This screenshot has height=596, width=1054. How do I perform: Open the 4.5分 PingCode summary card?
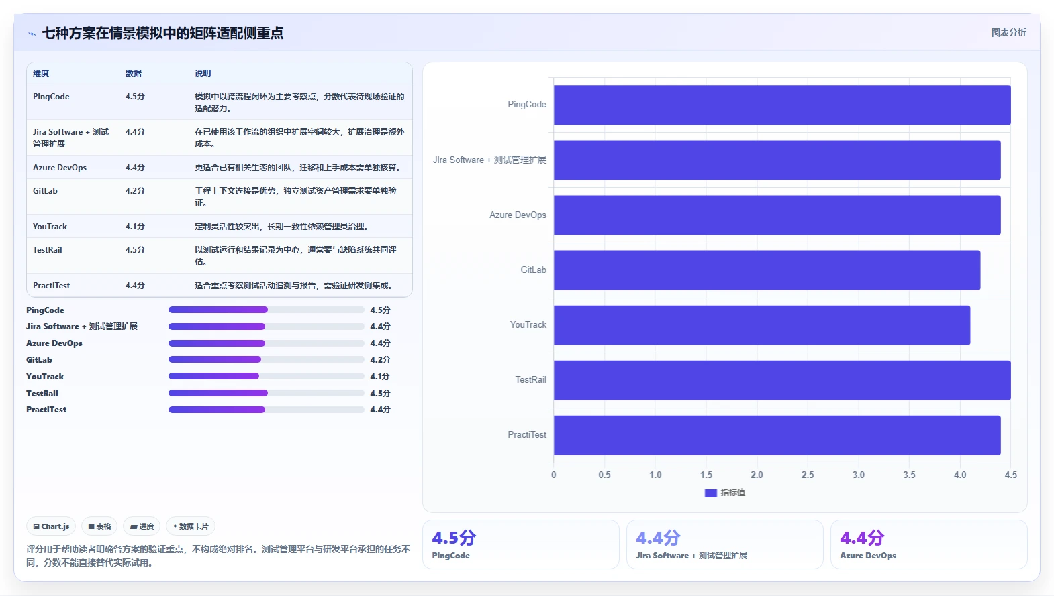pyautogui.click(x=521, y=544)
